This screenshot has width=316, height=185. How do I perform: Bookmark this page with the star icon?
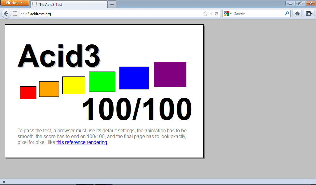coord(205,14)
